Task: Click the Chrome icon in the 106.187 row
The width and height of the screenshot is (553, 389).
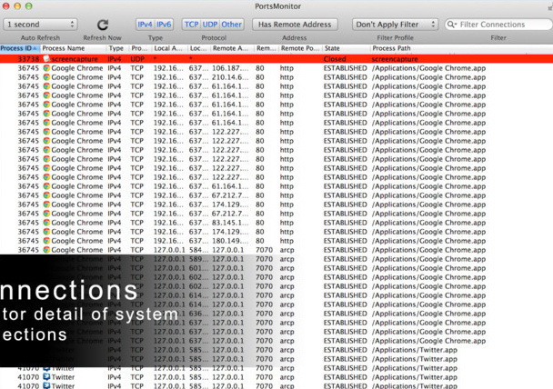Action: 46,68
